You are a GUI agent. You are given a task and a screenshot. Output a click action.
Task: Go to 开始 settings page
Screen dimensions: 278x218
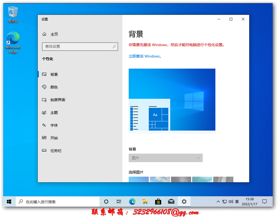click(x=54, y=138)
